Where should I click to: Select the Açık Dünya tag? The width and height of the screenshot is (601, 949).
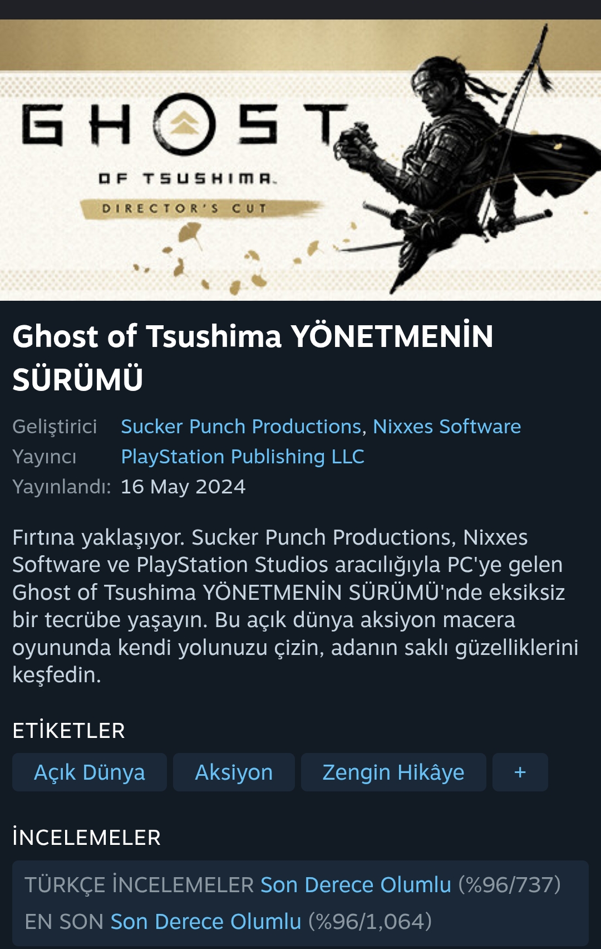(90, 772)
